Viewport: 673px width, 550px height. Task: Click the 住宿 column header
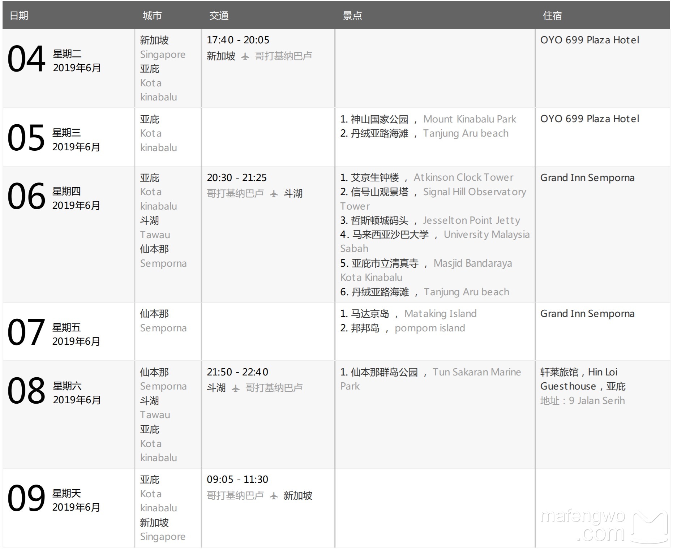(x=552, y=16)
